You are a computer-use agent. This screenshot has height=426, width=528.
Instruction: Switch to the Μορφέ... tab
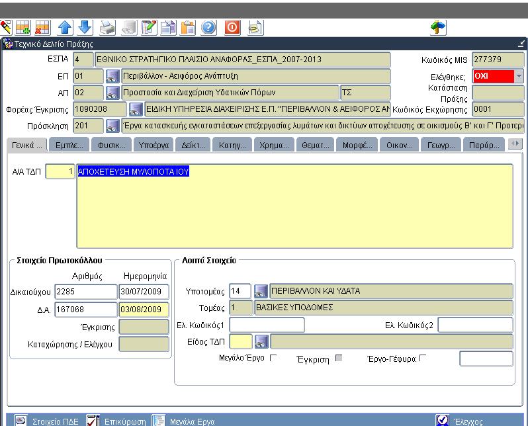coord(357,145)
